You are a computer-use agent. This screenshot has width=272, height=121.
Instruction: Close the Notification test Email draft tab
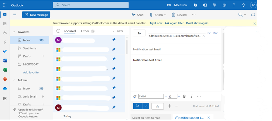click(x=209, y=118)
